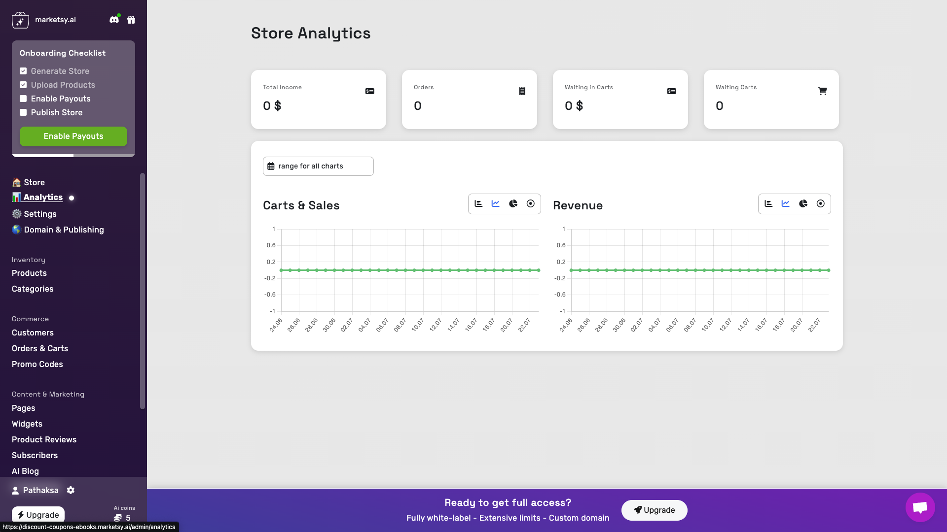
Task: Open the chat support bubble
Action: pos(920,507)
